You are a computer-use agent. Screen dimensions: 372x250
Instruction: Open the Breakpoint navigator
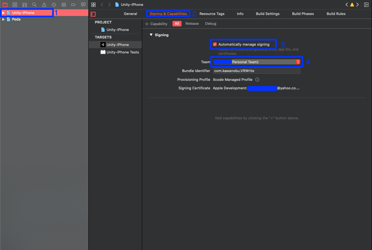pos(73,5)
